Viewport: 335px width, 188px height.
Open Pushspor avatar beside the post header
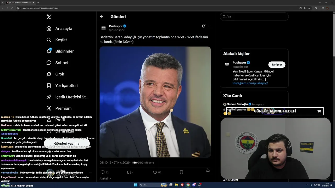(104, 28)
